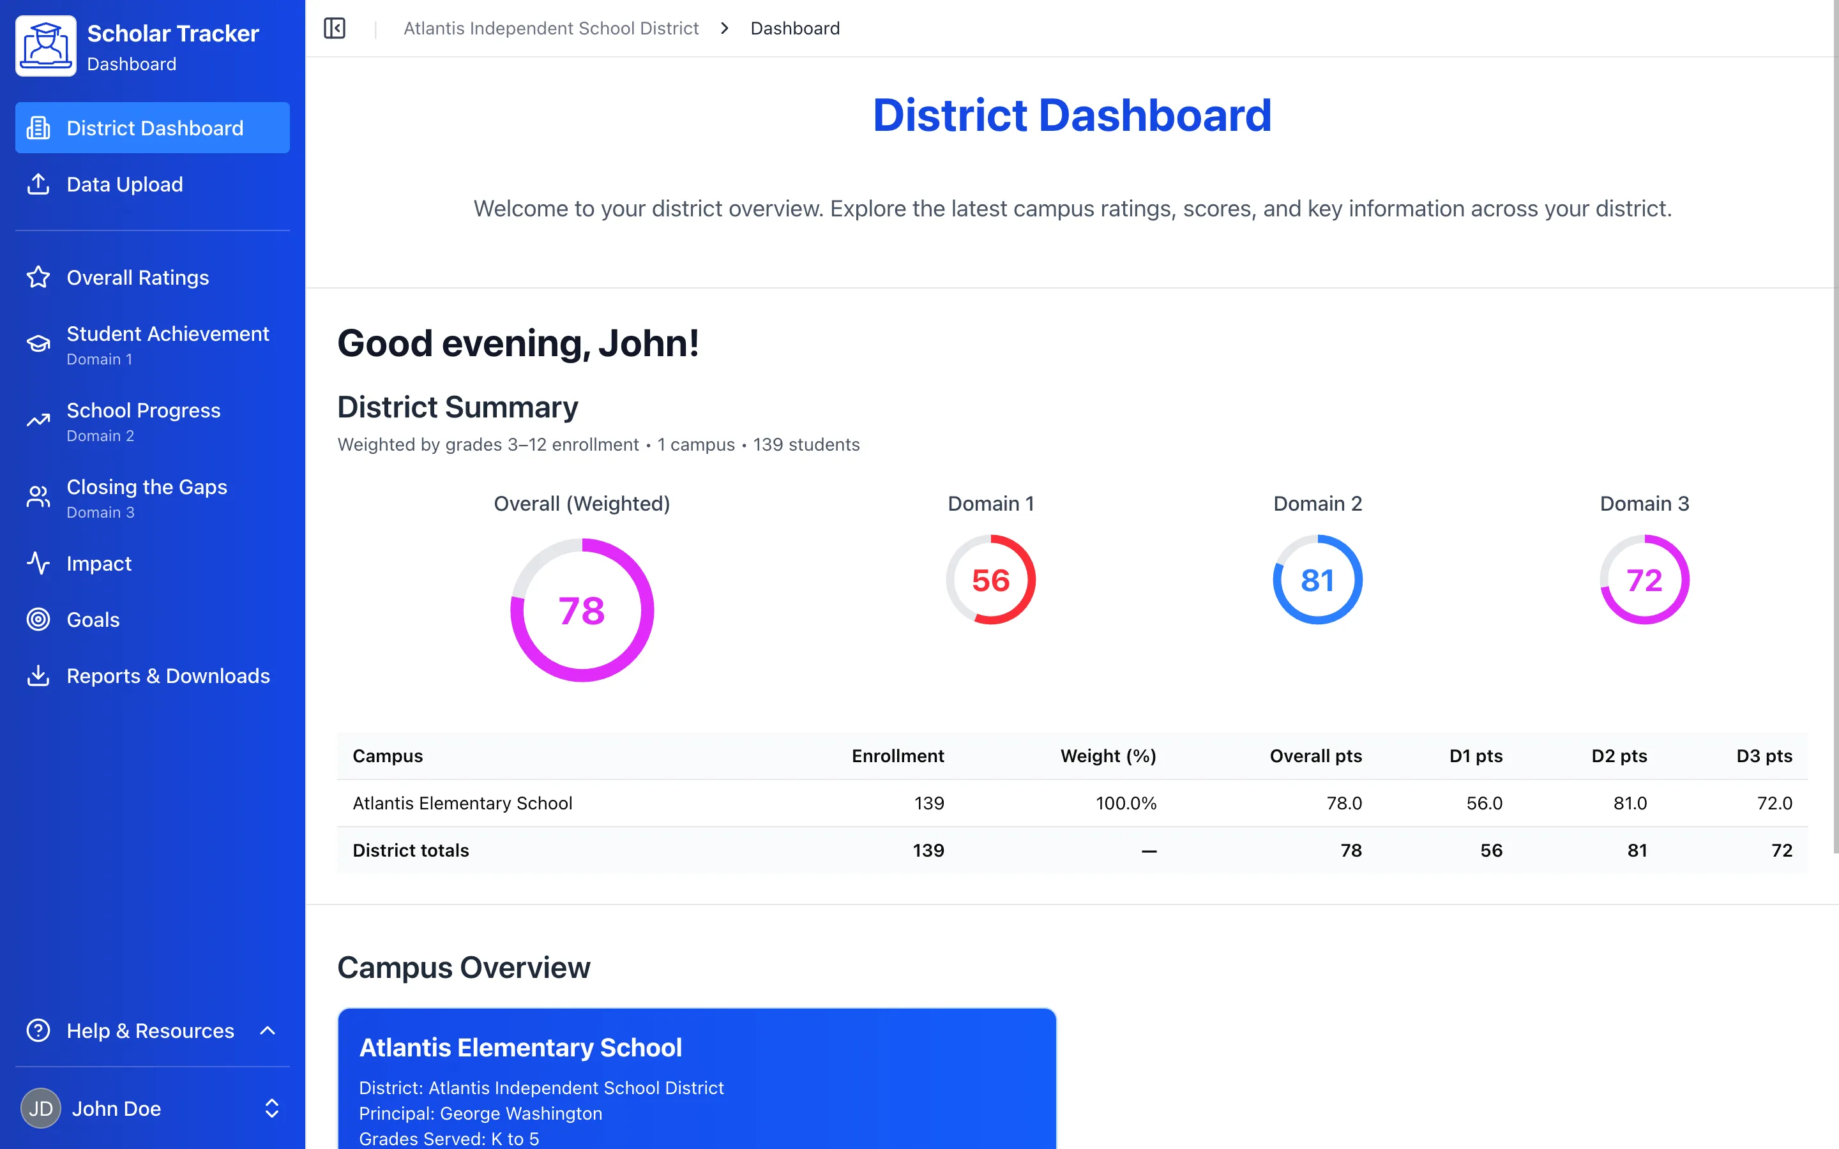This screenshot has height=1149, width=1839.
Task: Select the District Dashboard building icon
Action: click(x=38, y=128)
